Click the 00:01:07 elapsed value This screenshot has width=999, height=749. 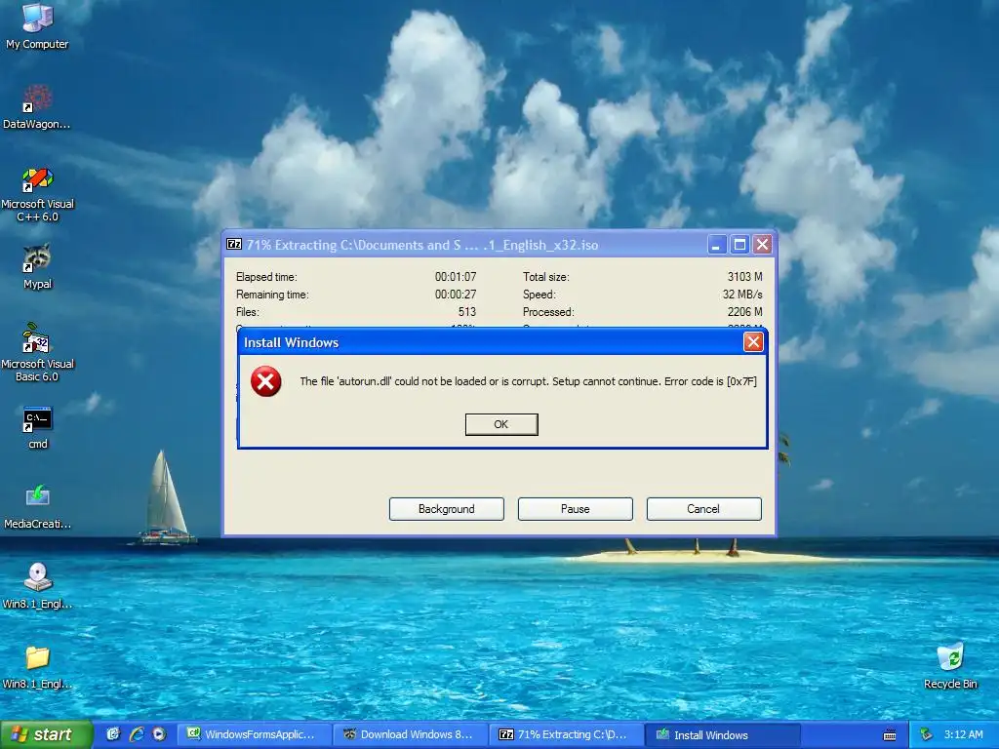point(456,277)
